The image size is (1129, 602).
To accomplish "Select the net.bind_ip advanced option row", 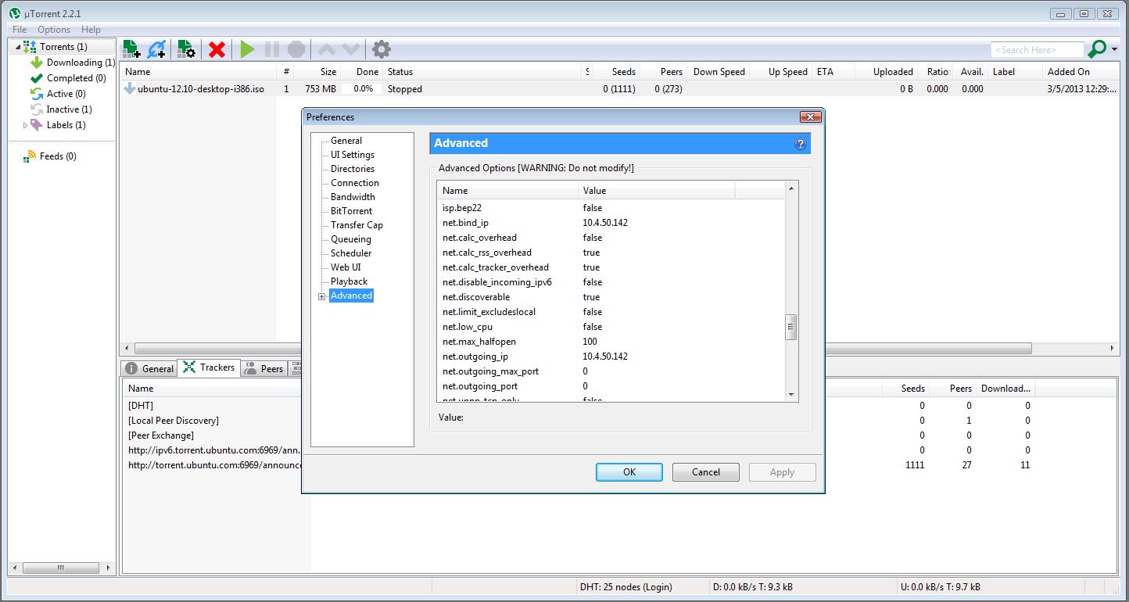I will 611,223.
